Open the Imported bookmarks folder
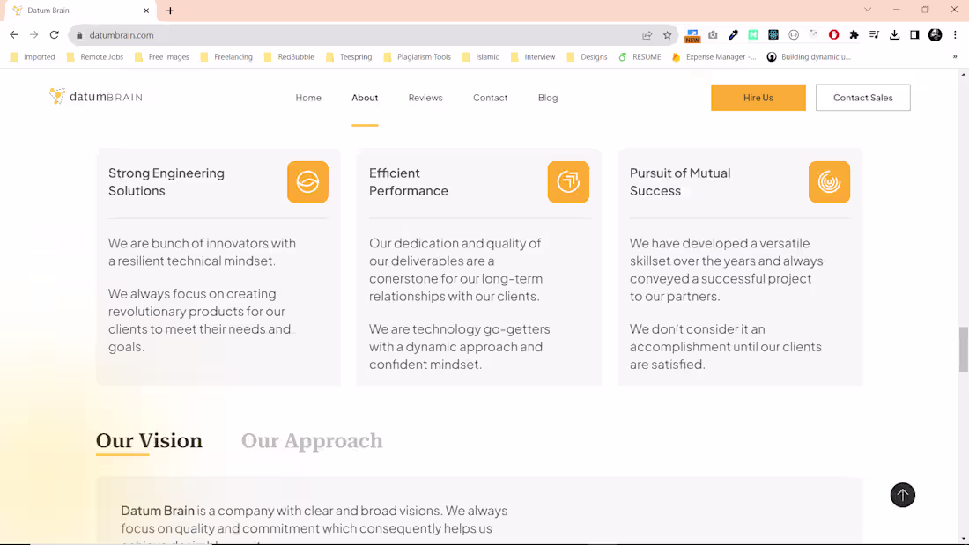 [33, 57]
